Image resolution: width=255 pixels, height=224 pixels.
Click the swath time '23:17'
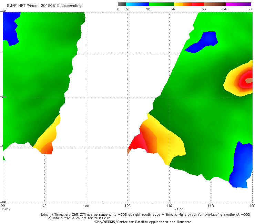coord(6,209)
